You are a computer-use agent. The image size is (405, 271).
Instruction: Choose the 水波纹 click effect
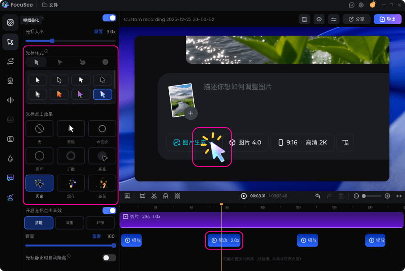pos(102,129)
